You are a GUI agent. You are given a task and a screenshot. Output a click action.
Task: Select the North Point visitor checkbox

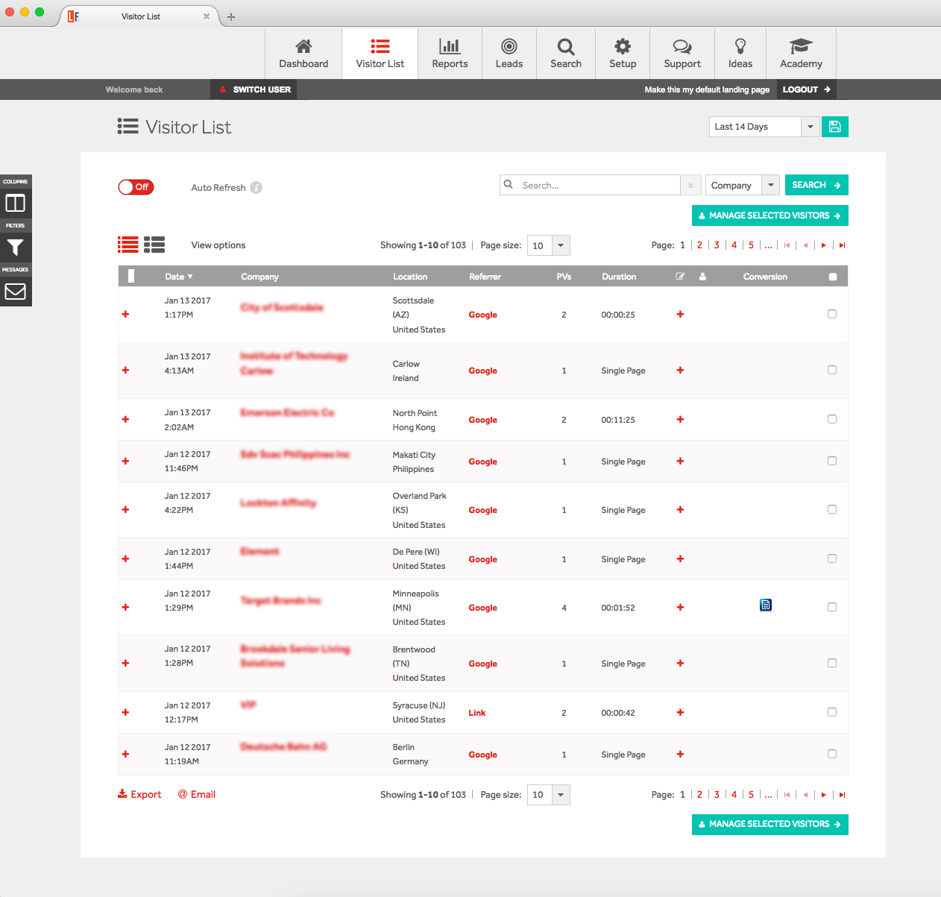[x=832, y=419]
